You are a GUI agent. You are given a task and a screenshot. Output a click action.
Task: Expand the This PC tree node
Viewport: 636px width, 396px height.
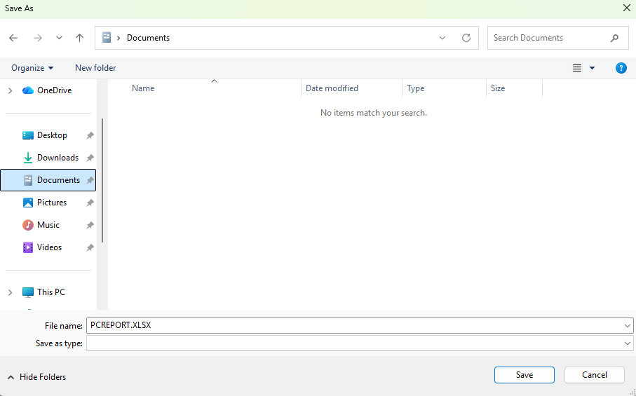click(10, 292)
